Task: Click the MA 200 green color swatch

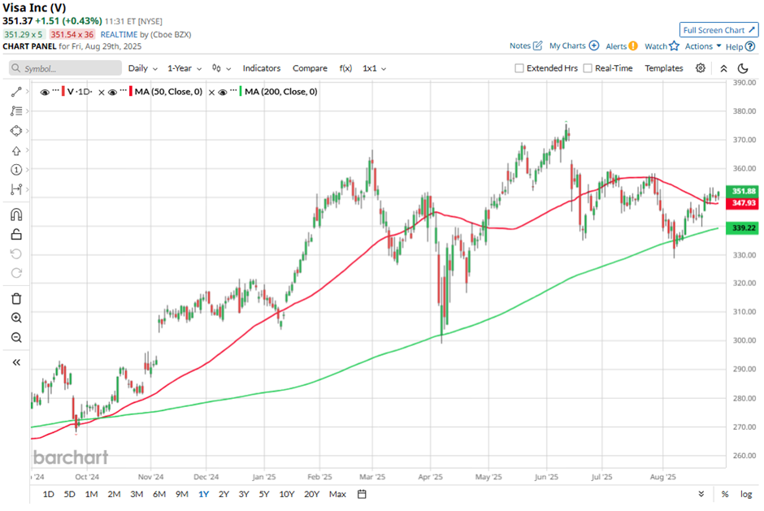Action: pos(241,92)
